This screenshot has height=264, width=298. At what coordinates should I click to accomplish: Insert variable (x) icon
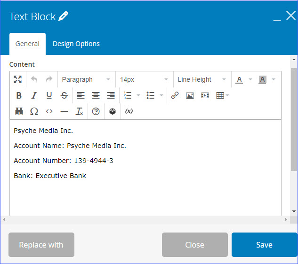[129, 111]
